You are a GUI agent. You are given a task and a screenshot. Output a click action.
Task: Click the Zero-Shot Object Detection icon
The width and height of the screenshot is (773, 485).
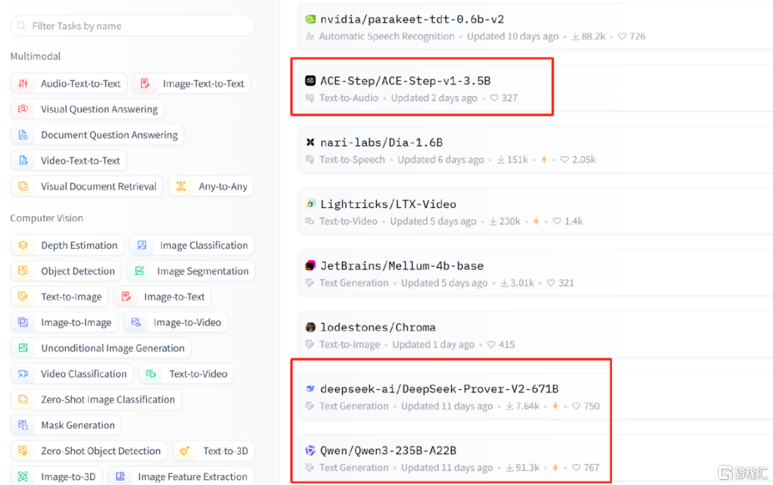click(23, 451)
